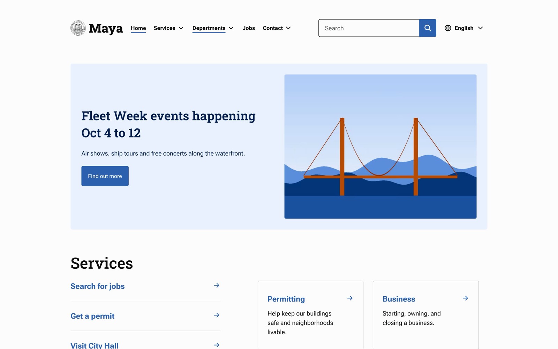
Task: Open the Business card title link
Action: tap(399, 299)
